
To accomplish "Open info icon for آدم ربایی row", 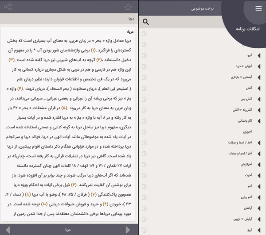I will [144, 197].
